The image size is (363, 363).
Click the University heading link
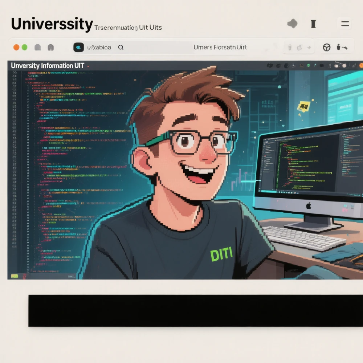pos(52,24)
